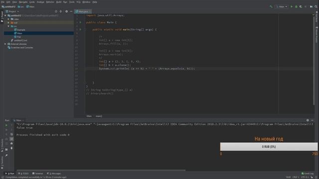Open the Messages tool window tab
319x179 pixels.
54,174
